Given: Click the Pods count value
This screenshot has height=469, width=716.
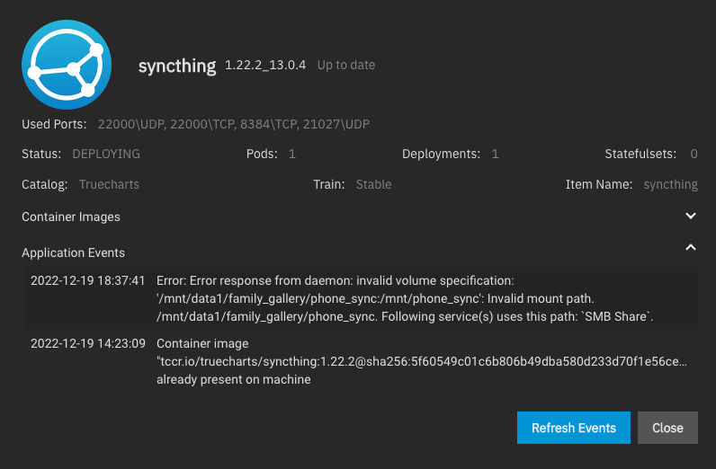Looking at the screenshot, I should pos(292,154).
